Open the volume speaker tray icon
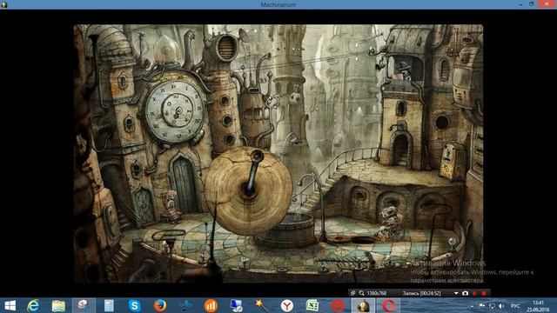Viewport: 557px width, 313px height. coord(501,306)
